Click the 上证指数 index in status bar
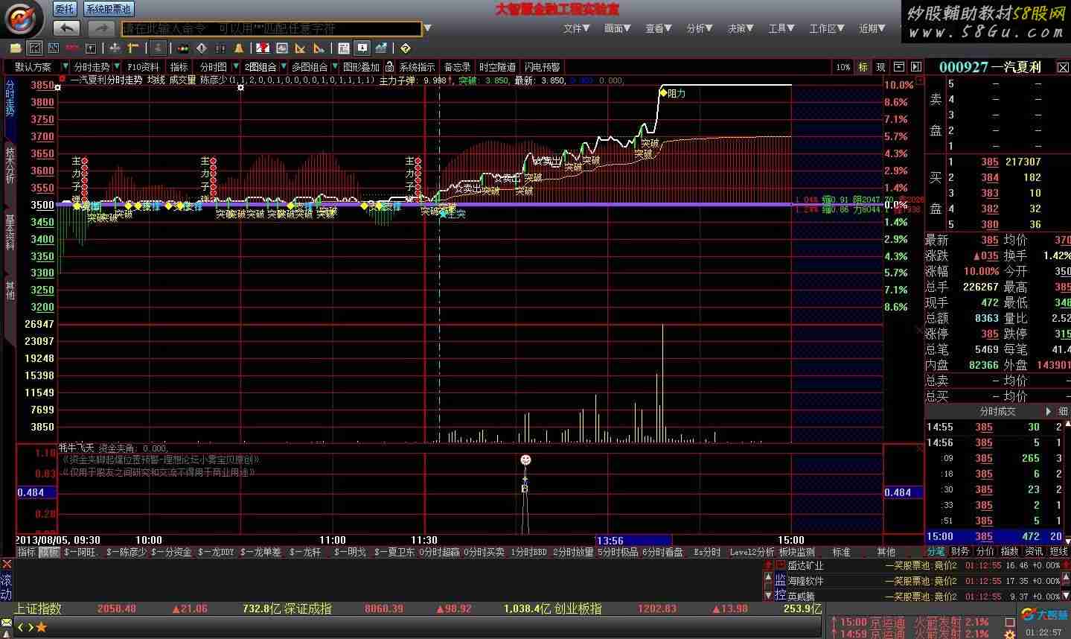1071x639 pixels. pos(37,608)
